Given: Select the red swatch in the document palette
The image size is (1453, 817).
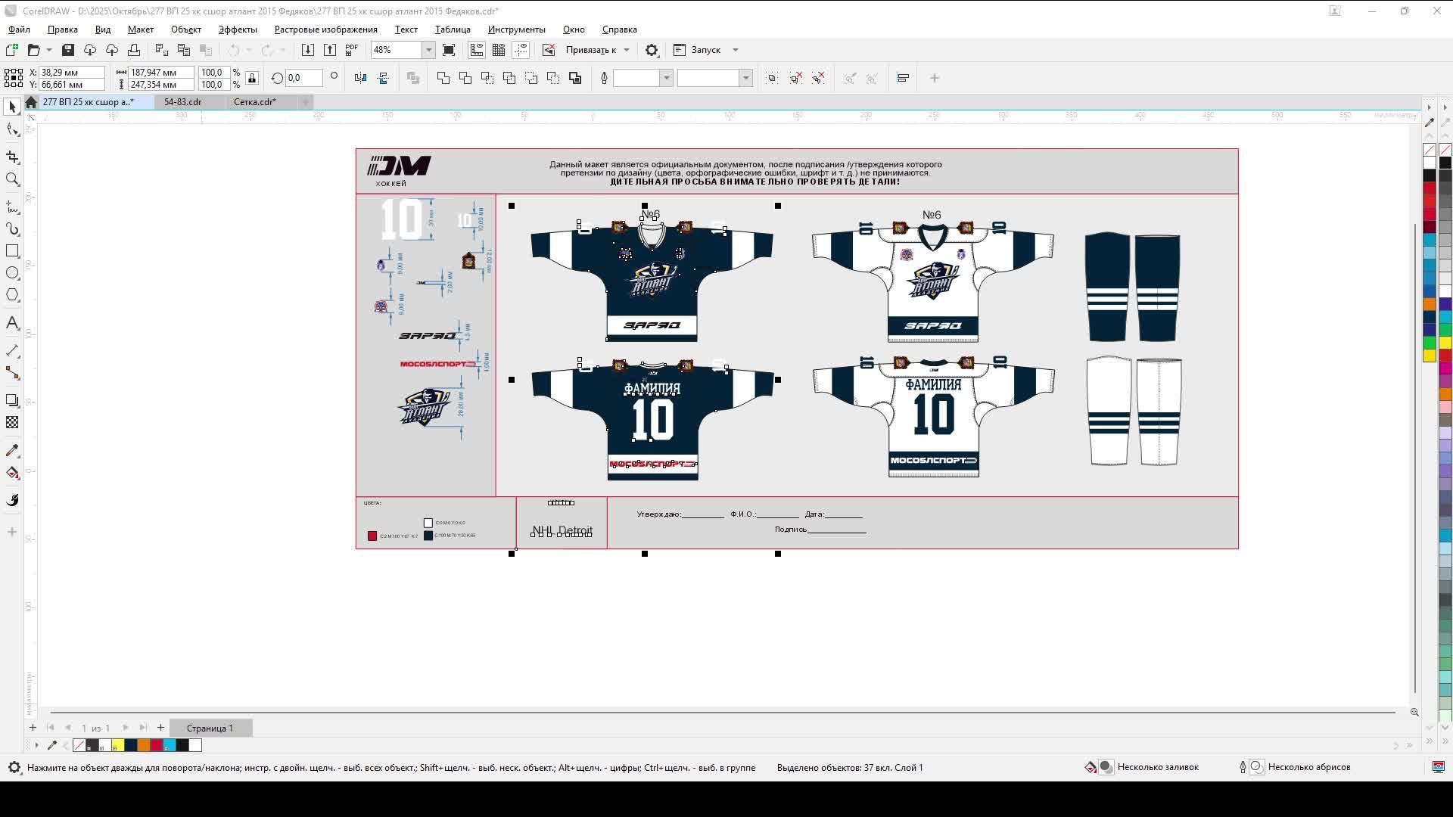Looking at the screenshot, I should coord(157,745).
